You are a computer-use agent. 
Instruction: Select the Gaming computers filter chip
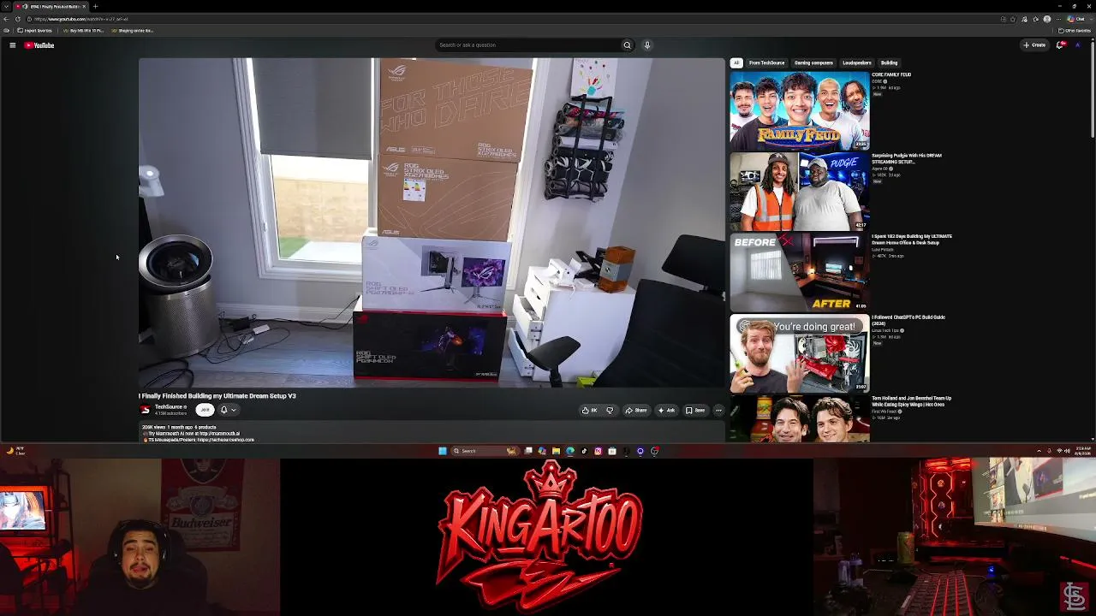[x=813, y=62]
